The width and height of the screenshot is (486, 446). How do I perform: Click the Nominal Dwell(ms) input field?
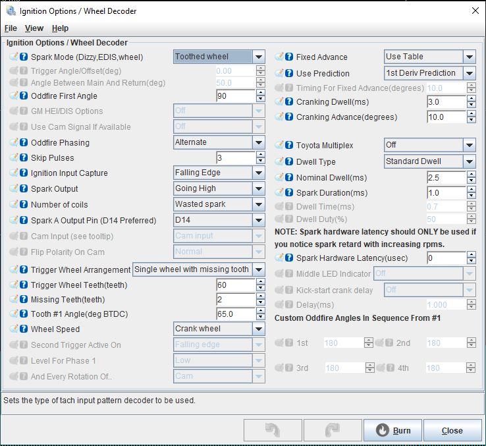tap(445, 178)
